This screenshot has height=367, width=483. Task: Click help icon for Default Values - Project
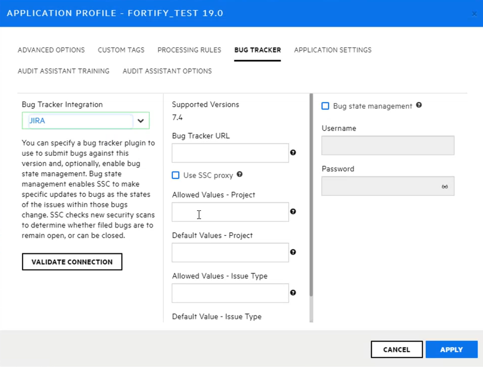click(x=293, y=252)
